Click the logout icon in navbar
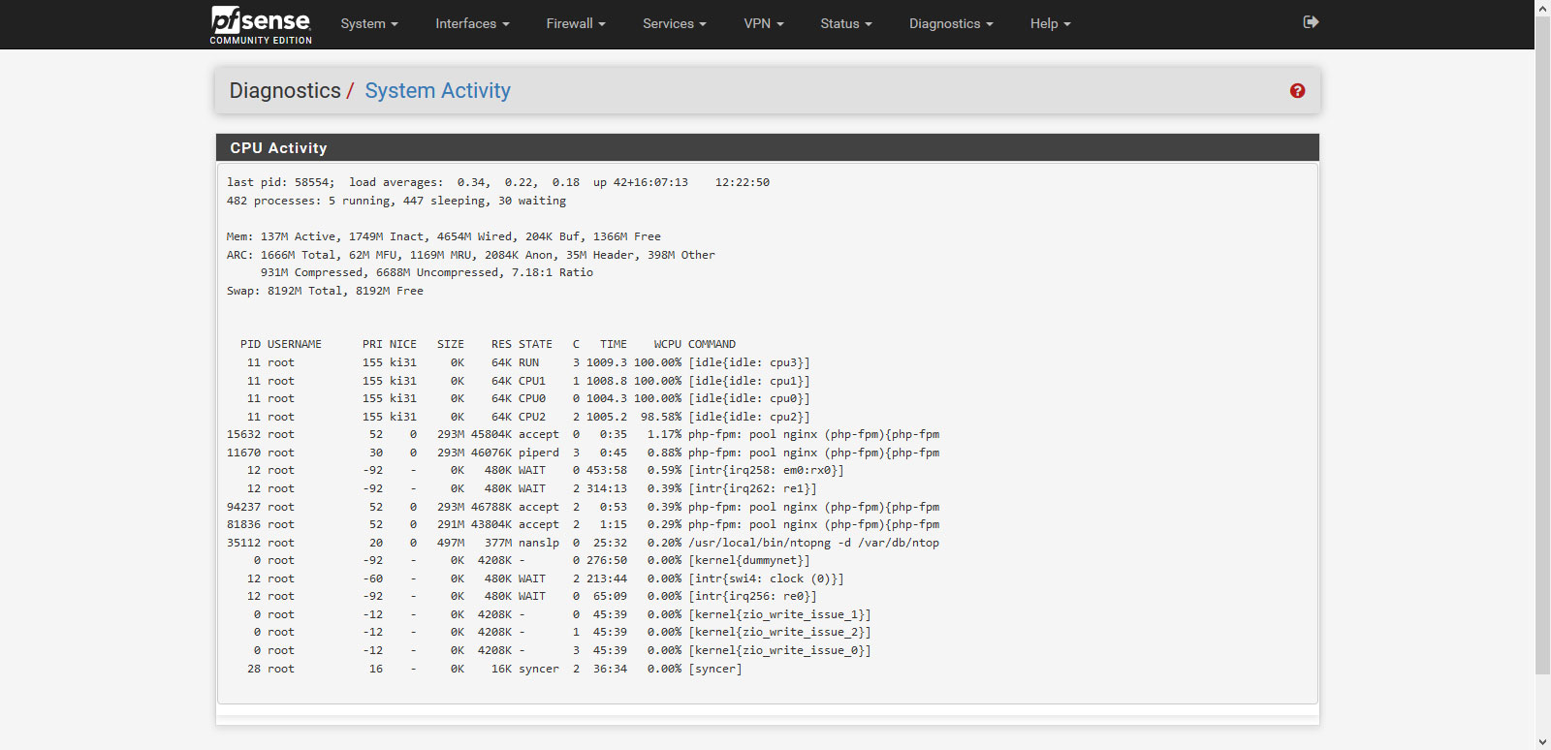The width and height of the screenshot is (1551, 750). point(1311,22)
